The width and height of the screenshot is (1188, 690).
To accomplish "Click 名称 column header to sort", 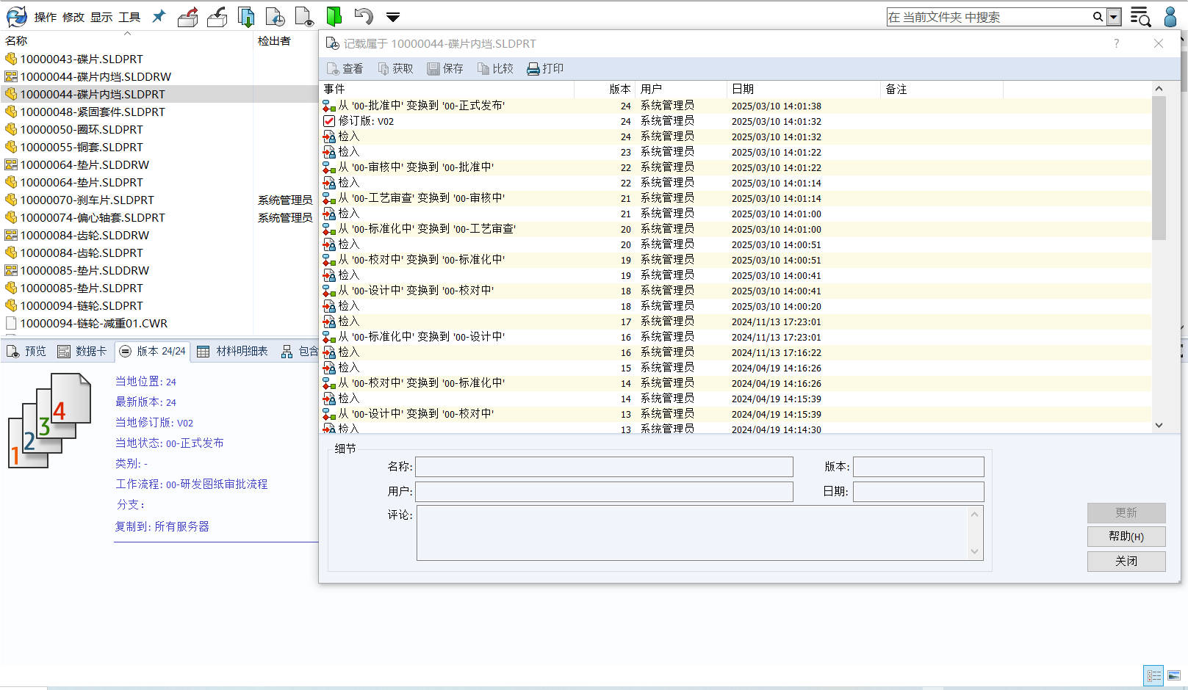I will pyautogui.click(x=16, y=41).
